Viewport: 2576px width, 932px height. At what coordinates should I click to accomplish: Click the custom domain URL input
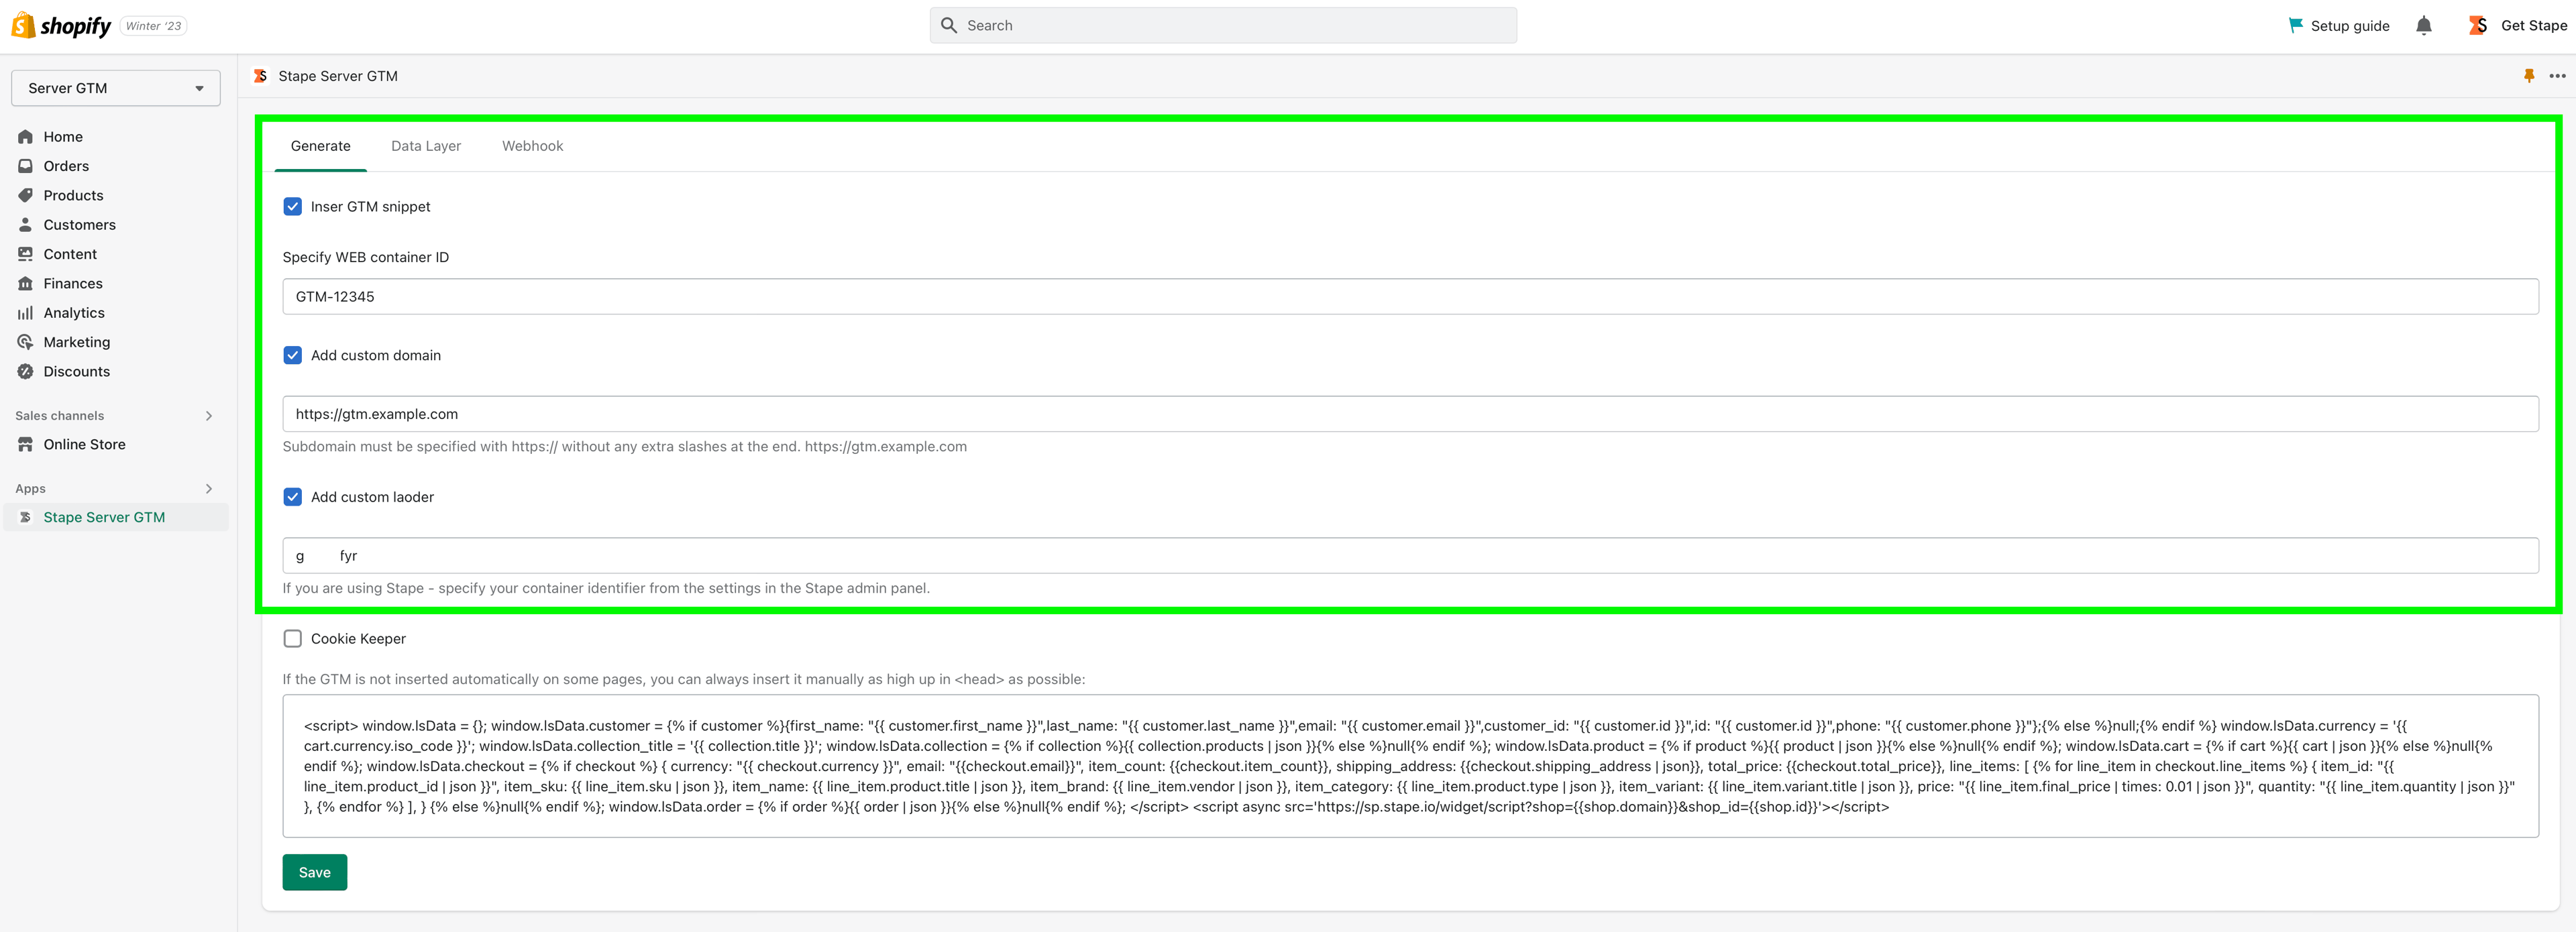pos(1410,414)
